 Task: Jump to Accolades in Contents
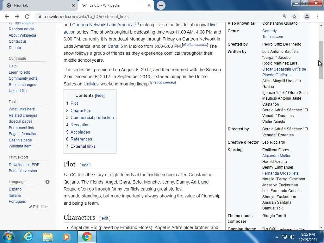pos(80,132)
